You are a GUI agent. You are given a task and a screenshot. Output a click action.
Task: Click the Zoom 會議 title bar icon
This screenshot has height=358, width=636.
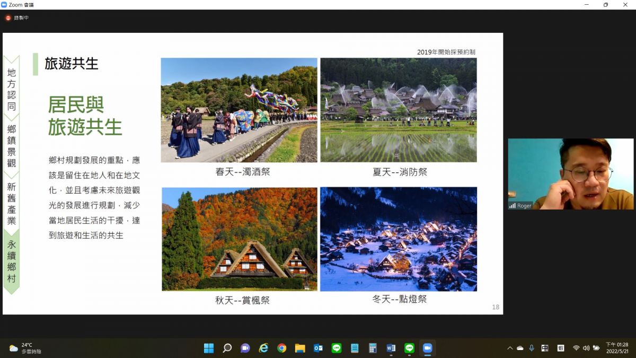click(x=4, y=5)
